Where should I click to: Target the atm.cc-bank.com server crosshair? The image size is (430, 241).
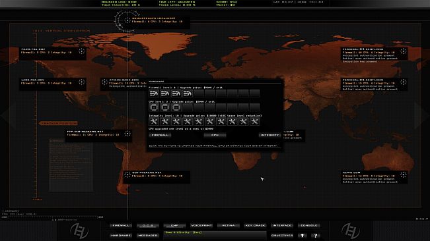coord(104,82)
